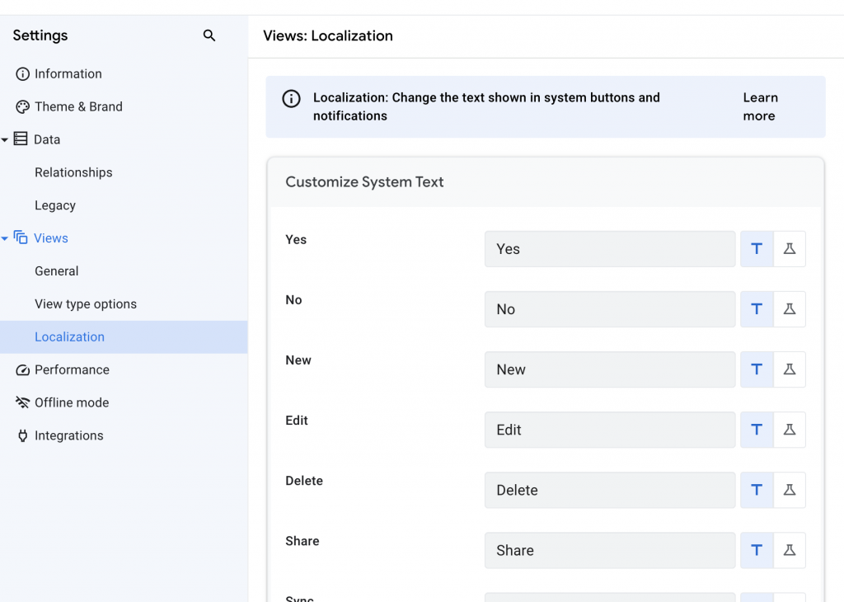Open Theme & Brand settings
Image resolution: width=844 pixels, height=602 pixels.
[x=77, y=106]
